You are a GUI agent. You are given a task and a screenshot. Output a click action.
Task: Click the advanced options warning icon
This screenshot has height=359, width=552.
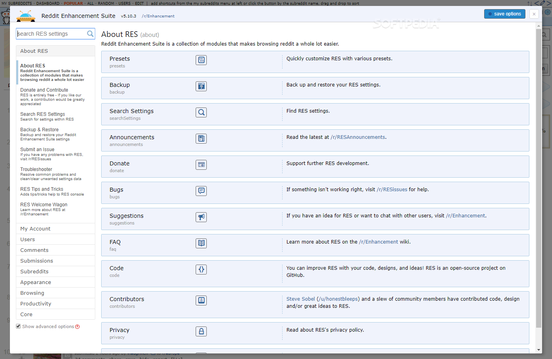[x=77, y=326]
